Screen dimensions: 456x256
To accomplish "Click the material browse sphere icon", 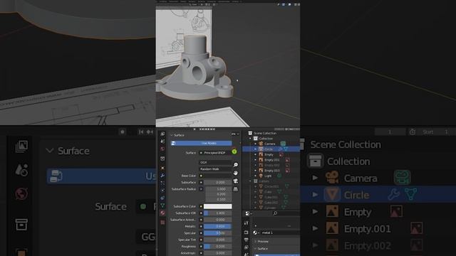I will [x=255, y=233].
